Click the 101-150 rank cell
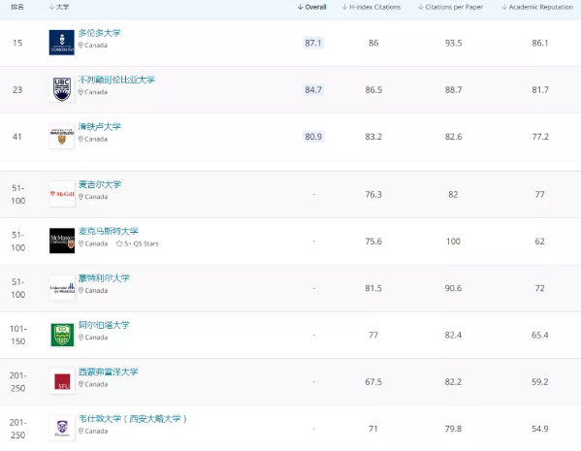Screen dimensions: 581x451 click(17, 335)
